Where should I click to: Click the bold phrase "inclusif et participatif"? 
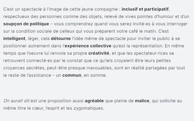point(145,9)
